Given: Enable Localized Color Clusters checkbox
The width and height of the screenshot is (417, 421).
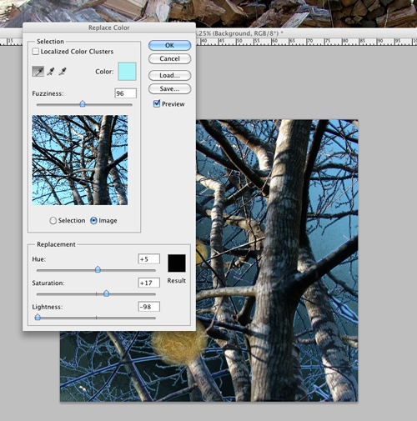Looking at the screenshot, I should click(x=36, y=52).
